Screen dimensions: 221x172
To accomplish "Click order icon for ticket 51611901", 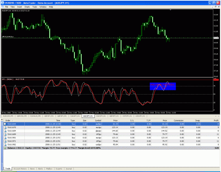I will click(5, 138).
